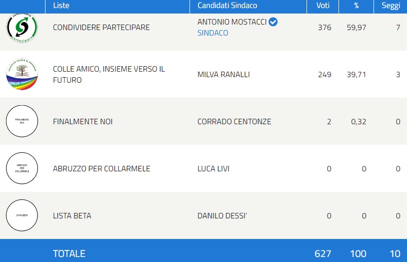
Task: Open the CONDIVIDERE PARTECIPARE list name
Action: tap(101, 28)
